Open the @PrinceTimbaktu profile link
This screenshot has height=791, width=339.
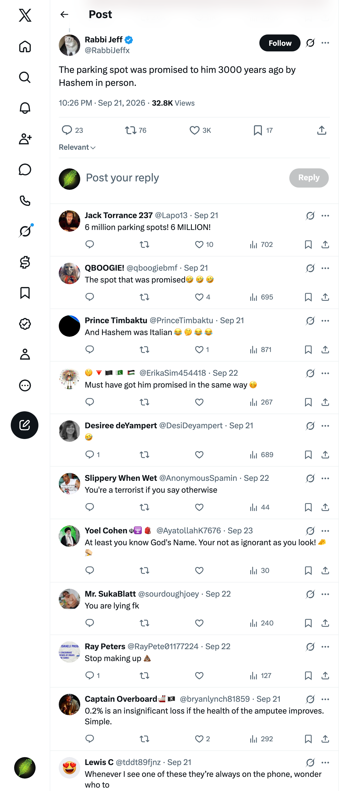[x=181, y=321]
